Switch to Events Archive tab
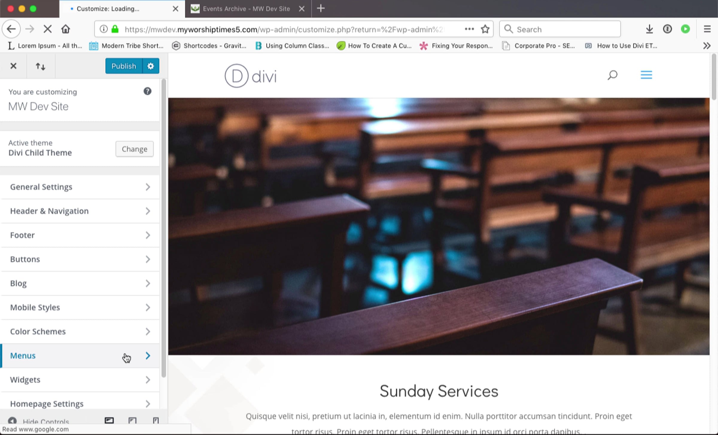 point(246,9)
